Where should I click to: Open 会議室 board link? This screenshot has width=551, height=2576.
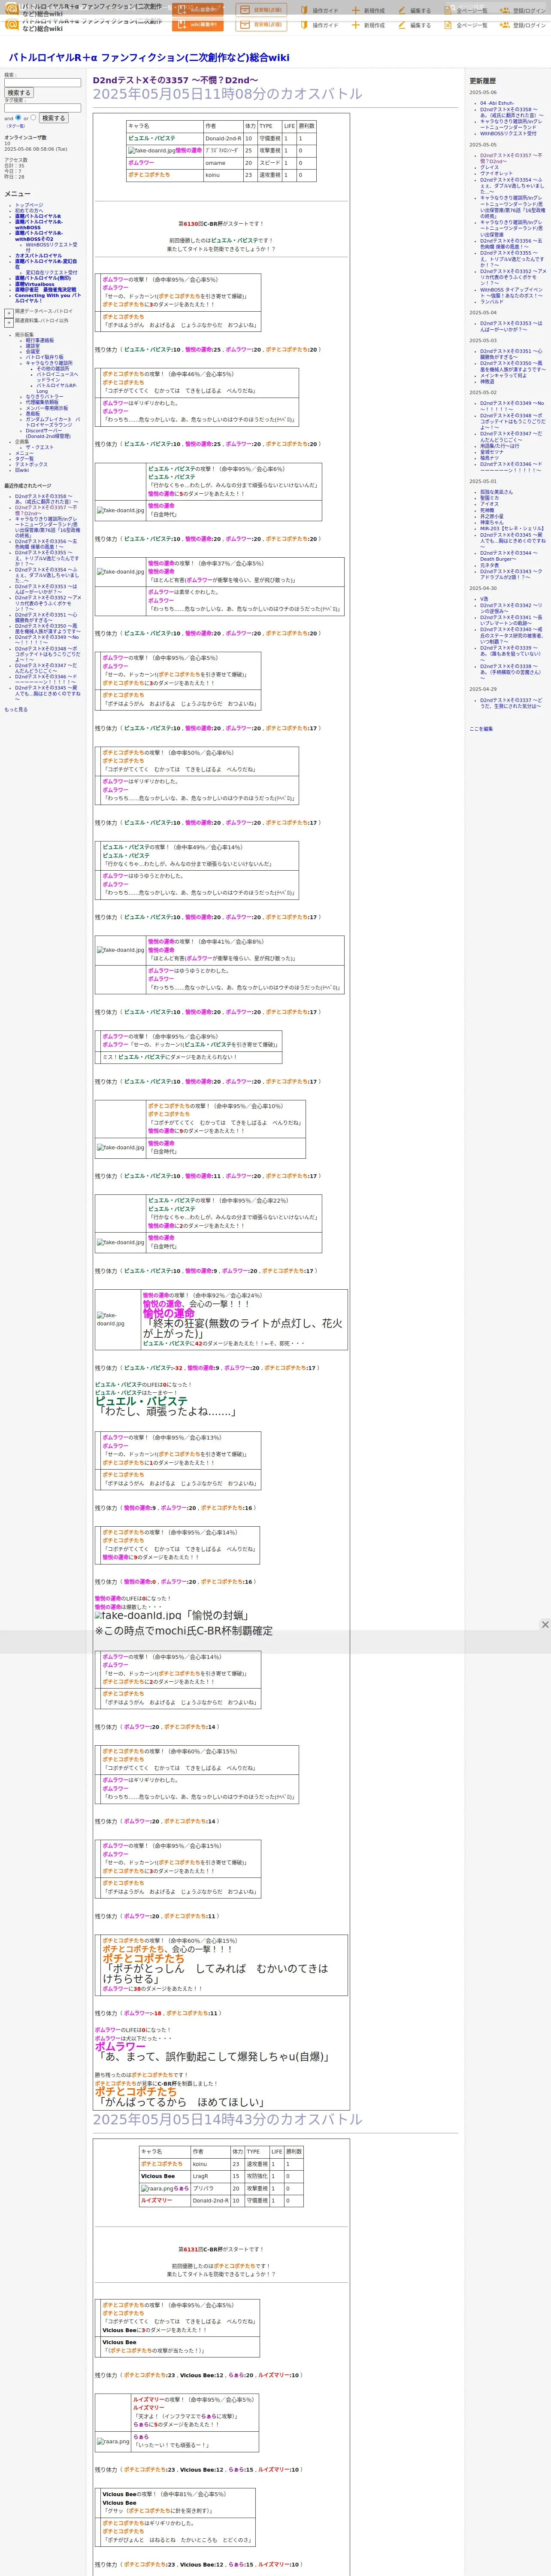[x=33, y=352]
